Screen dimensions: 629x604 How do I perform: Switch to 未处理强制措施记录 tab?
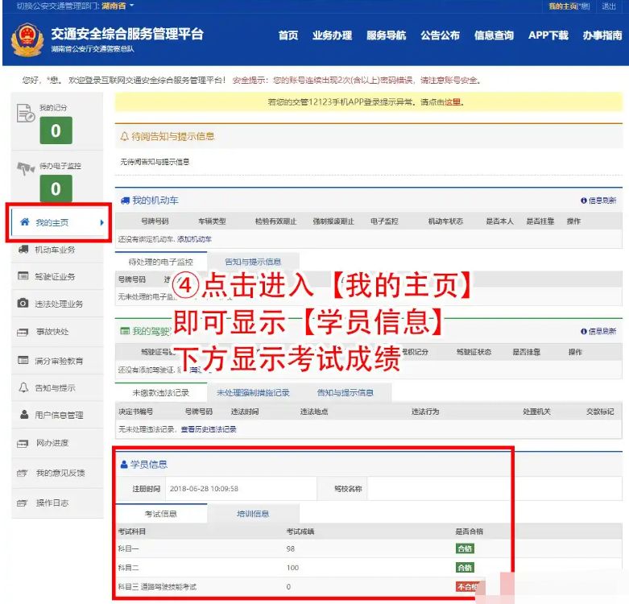pos(253,393)
